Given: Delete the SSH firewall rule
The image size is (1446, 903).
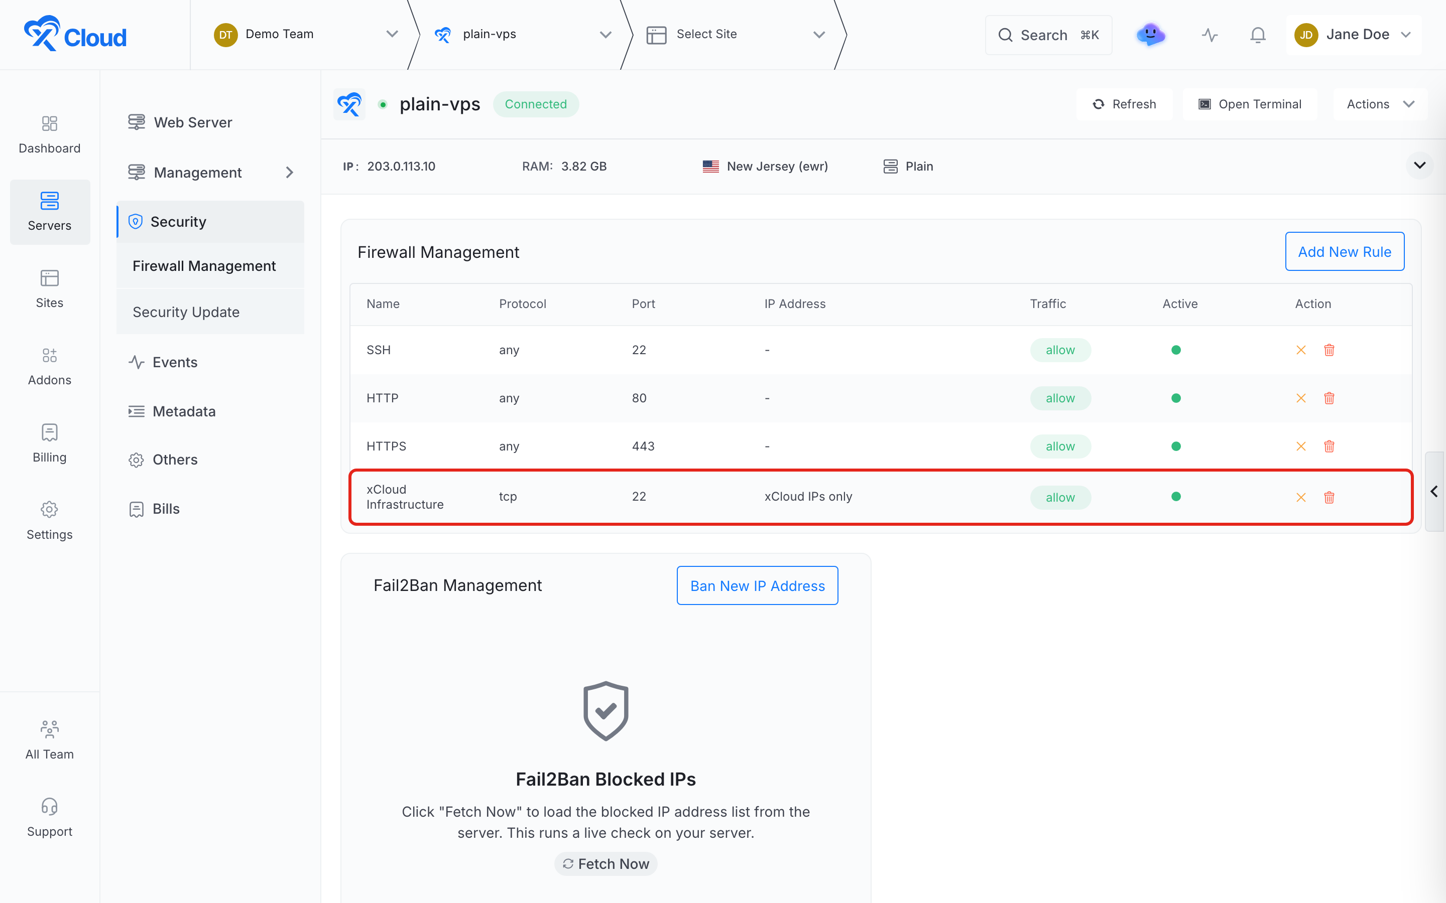Looking at the screenshot, I should [1329, 350].
